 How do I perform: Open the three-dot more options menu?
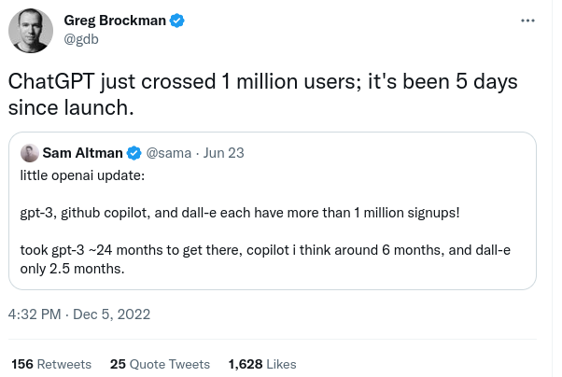(x=527, y=21)
